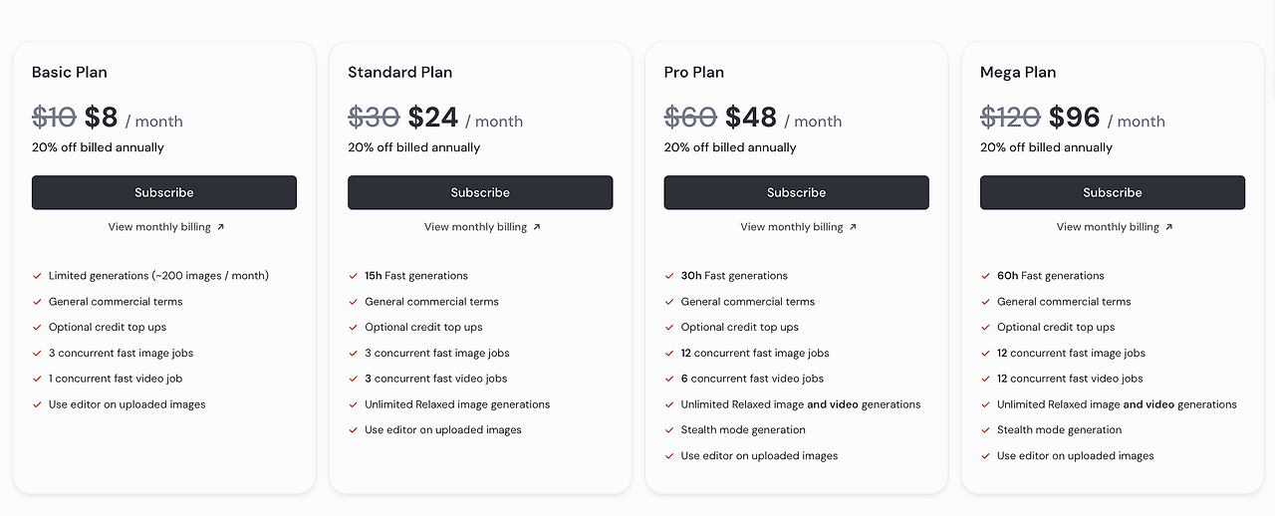
Task: Click arrow icon beside Pro monthly billing
Action: 853,227
